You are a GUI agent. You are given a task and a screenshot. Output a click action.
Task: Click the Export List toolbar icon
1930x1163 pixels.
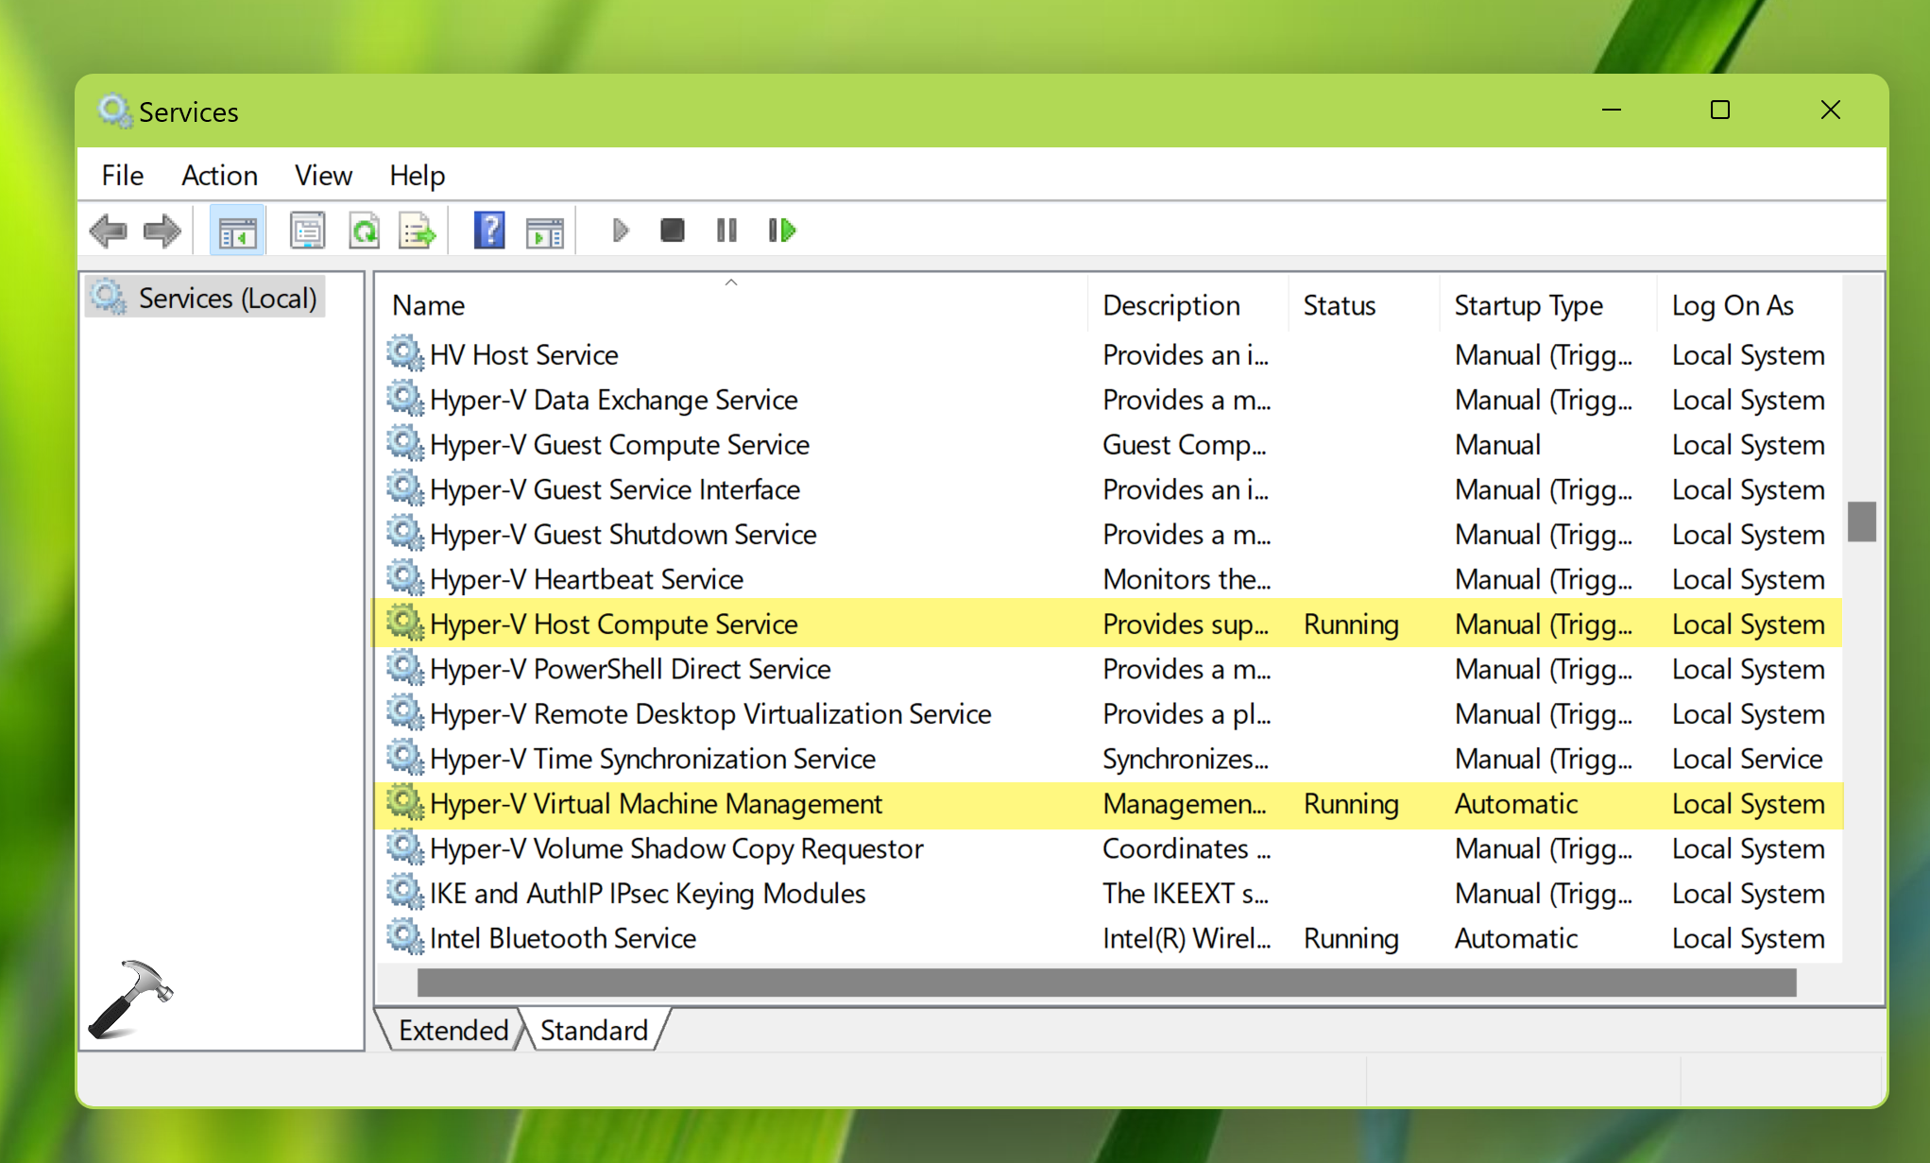[417, 231]
